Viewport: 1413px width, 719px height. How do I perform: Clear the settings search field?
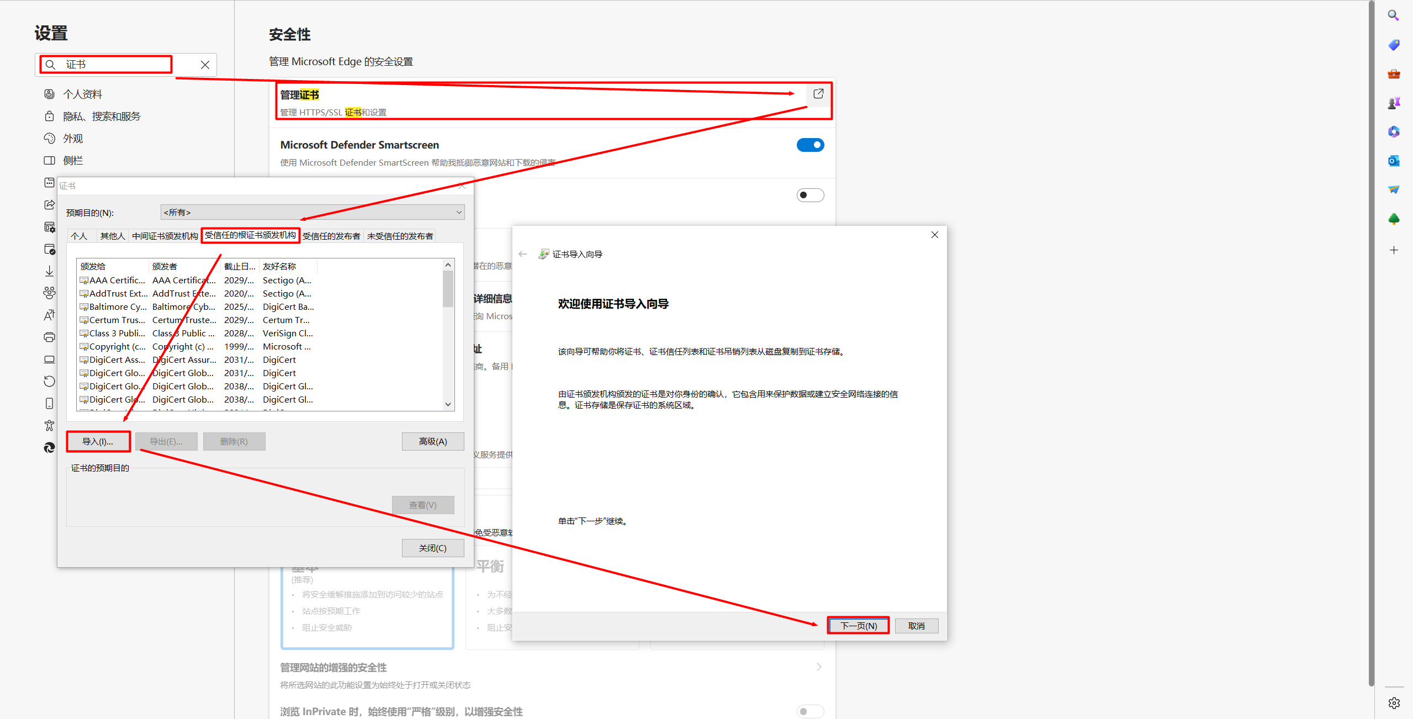coord(205,65)
